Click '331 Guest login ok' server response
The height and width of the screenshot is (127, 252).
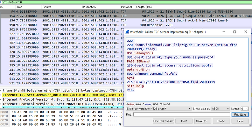tap(171, 57)
